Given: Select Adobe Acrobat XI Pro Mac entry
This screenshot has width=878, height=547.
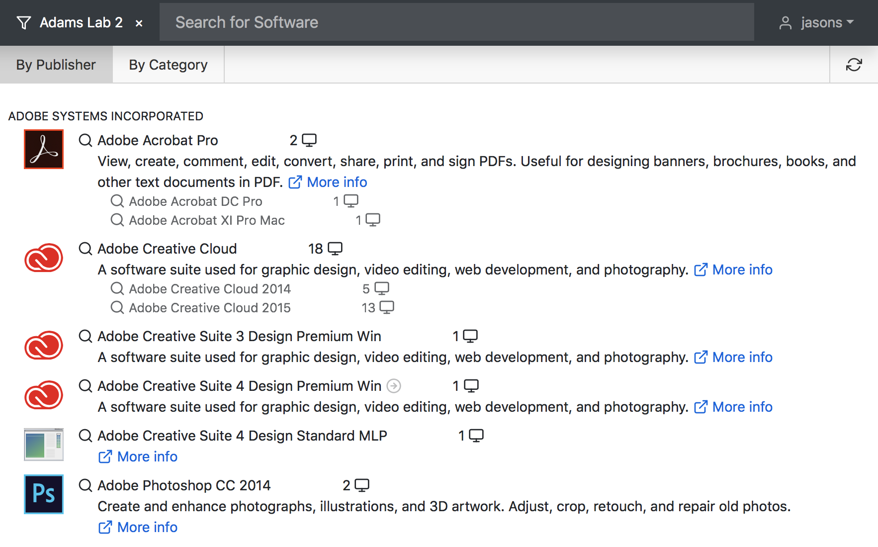Looking at the screenshot, I should point(207,220).
